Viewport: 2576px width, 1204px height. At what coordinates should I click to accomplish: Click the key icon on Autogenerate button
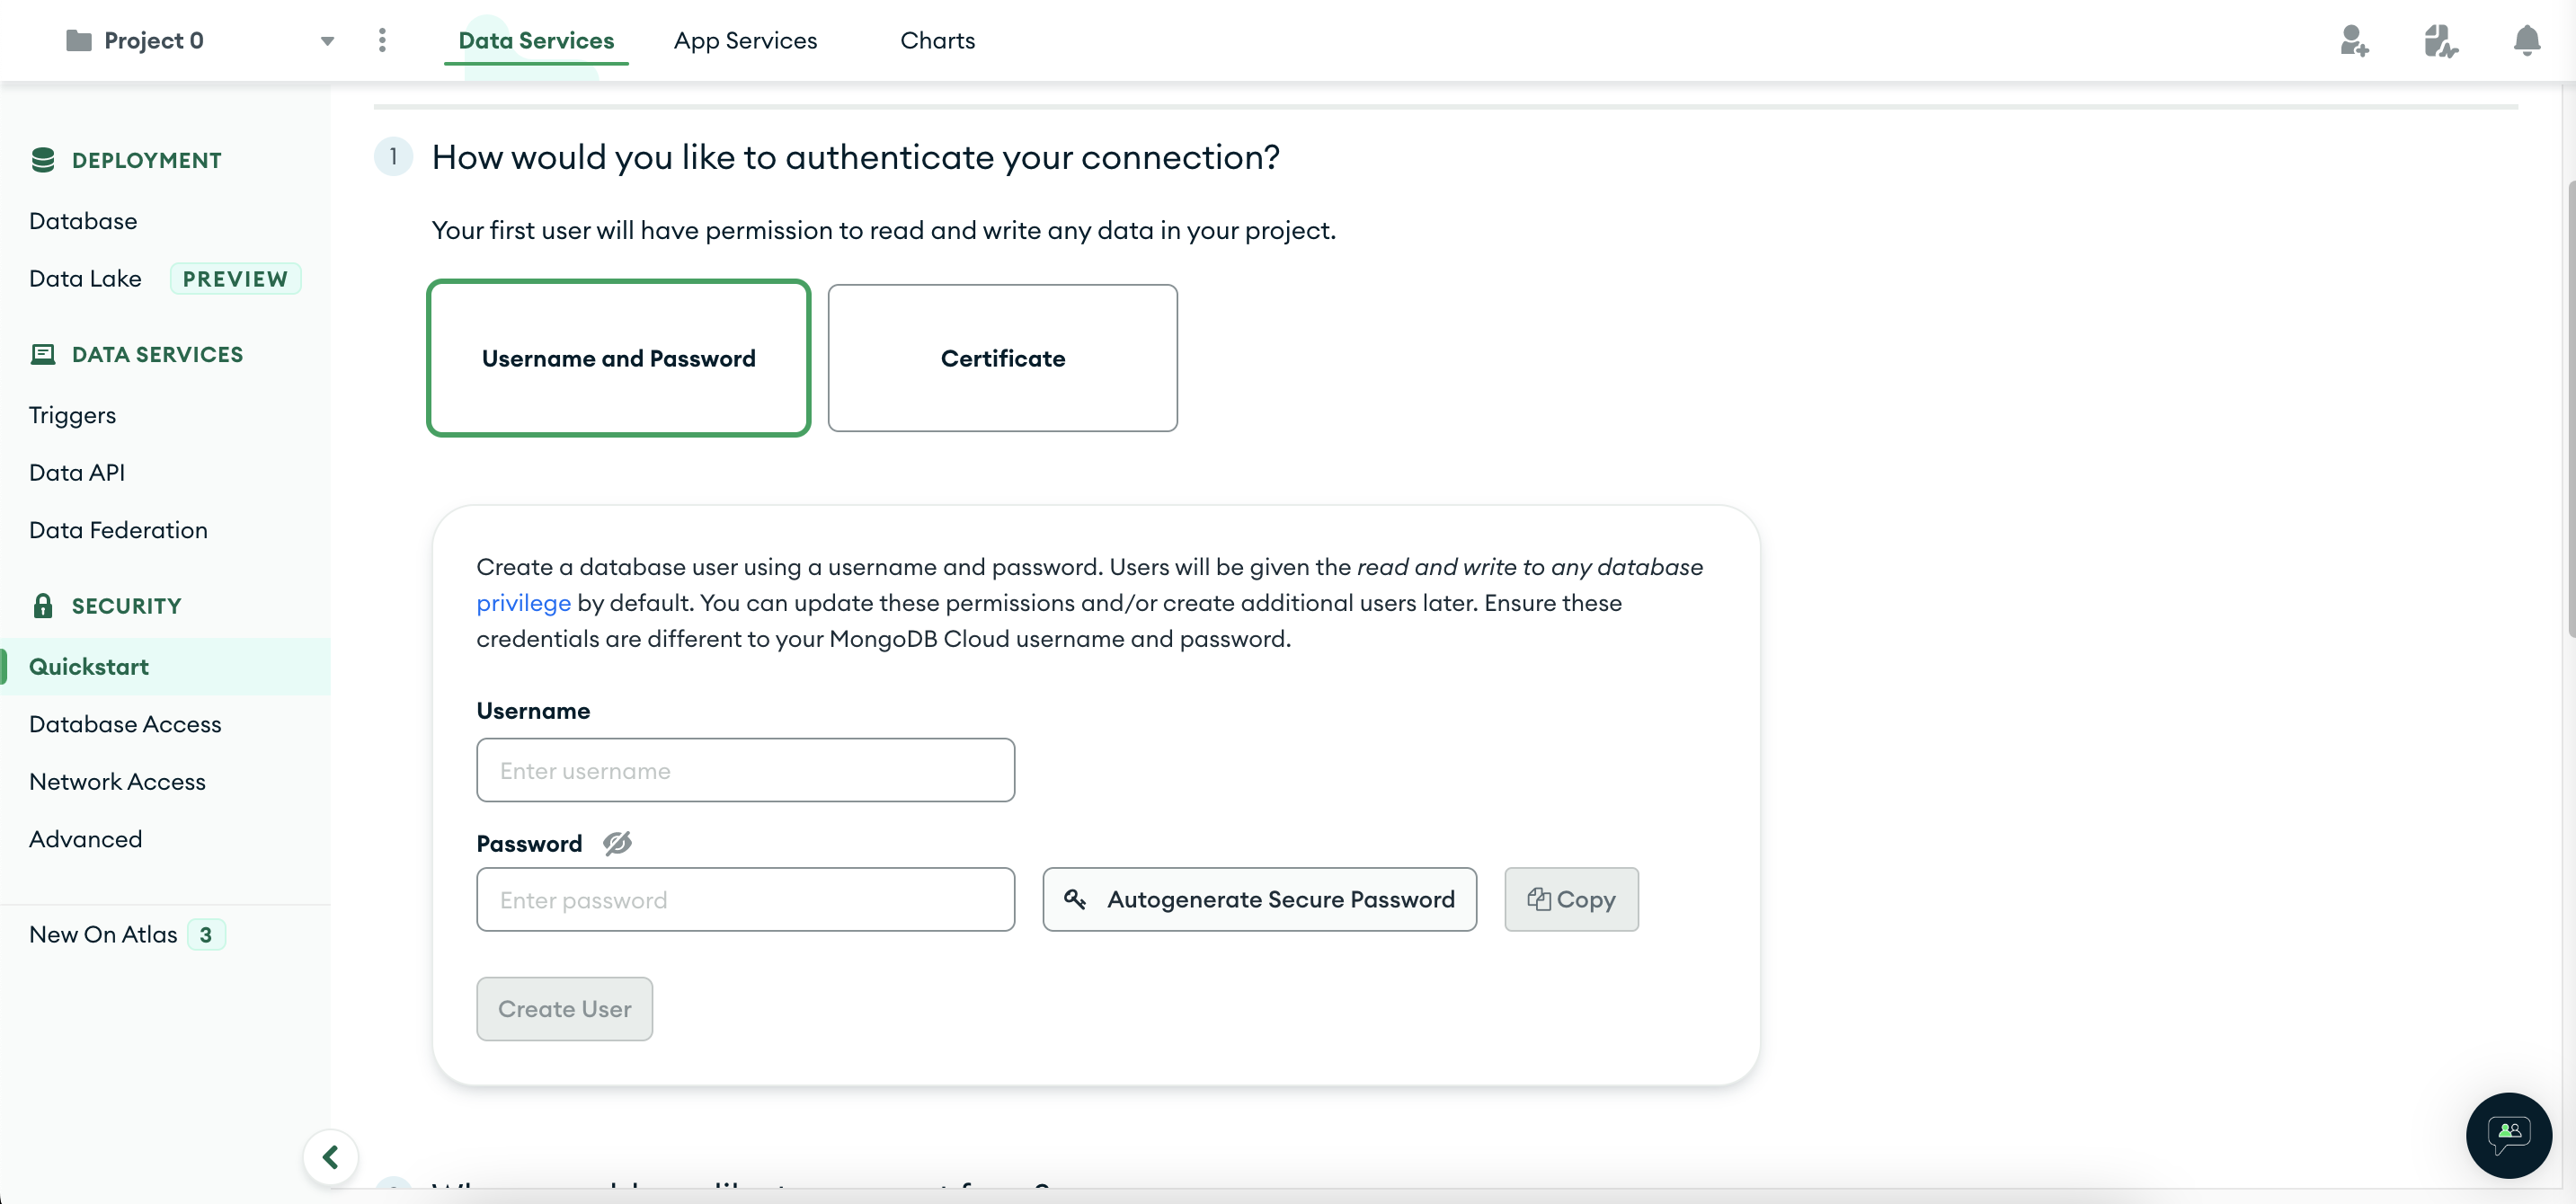(1075, 899)
